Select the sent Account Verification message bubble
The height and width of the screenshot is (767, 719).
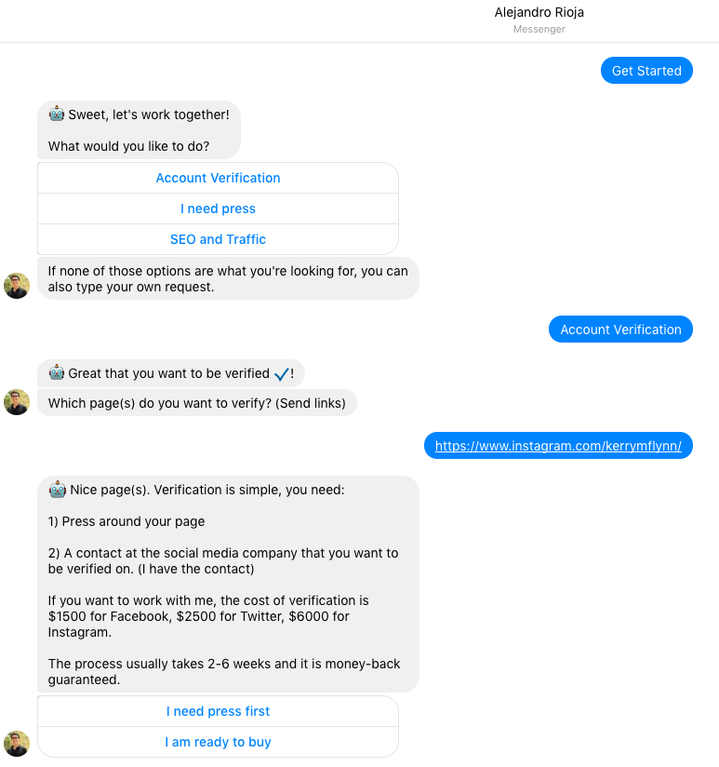click(x=620, y=329)
